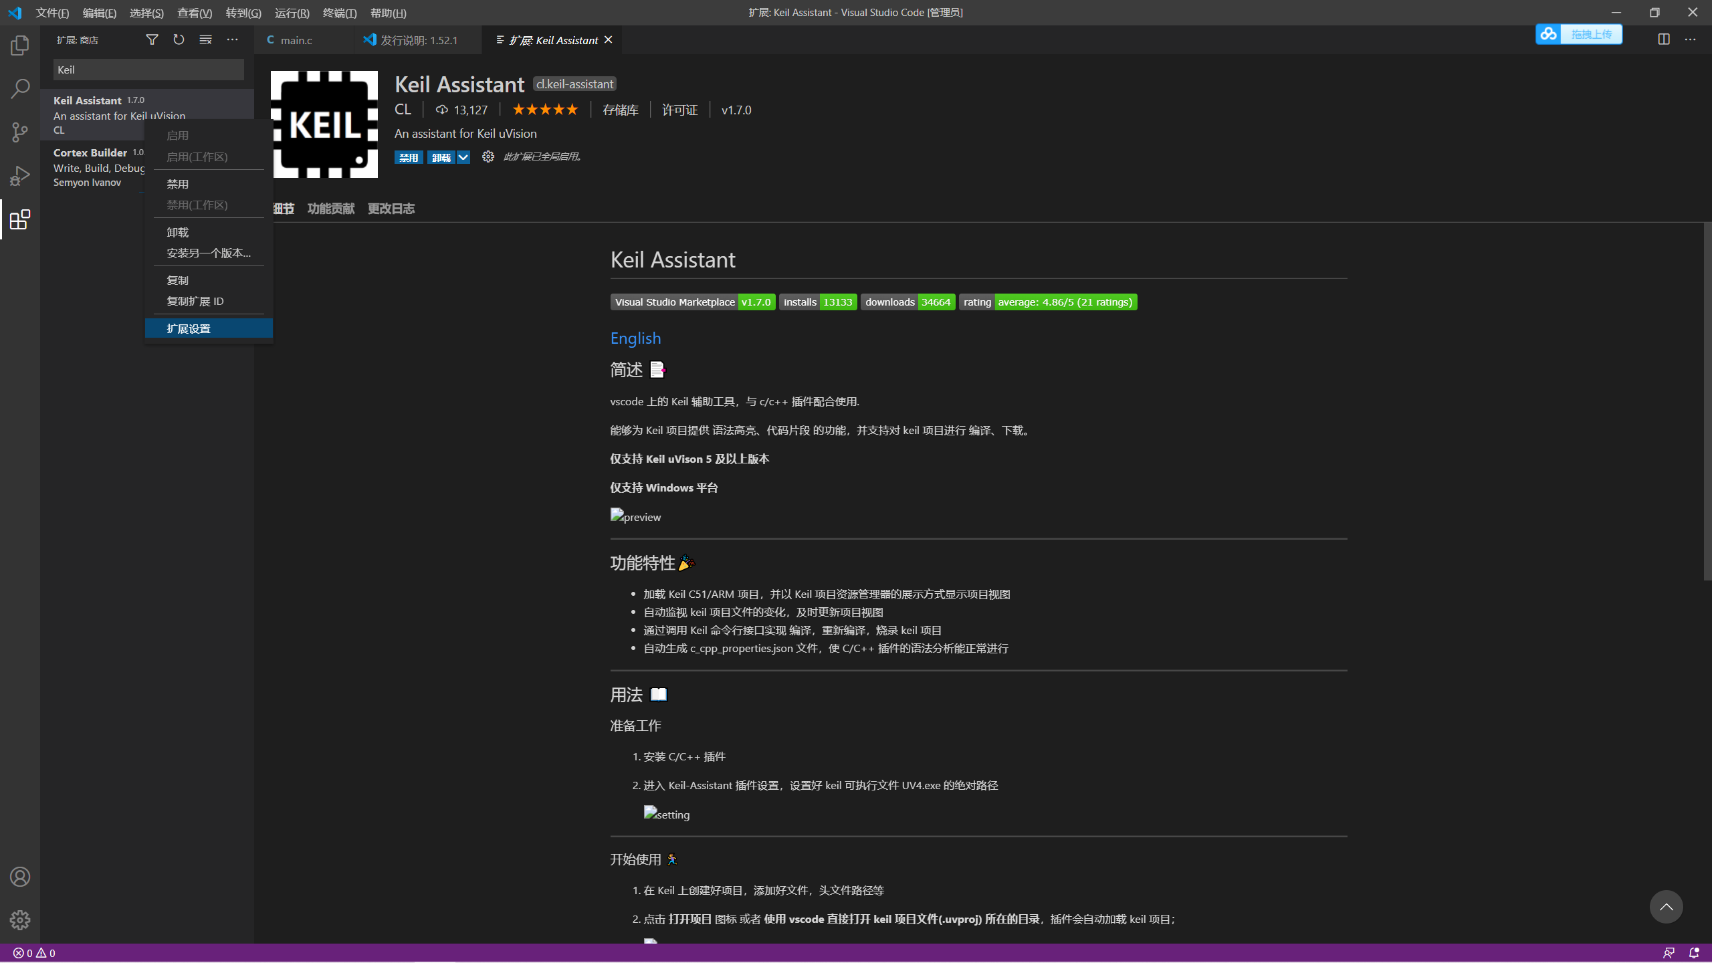The image size is (1712, 963).
Task: Switch to the main.c editor tab
Action: coord(296,40)
